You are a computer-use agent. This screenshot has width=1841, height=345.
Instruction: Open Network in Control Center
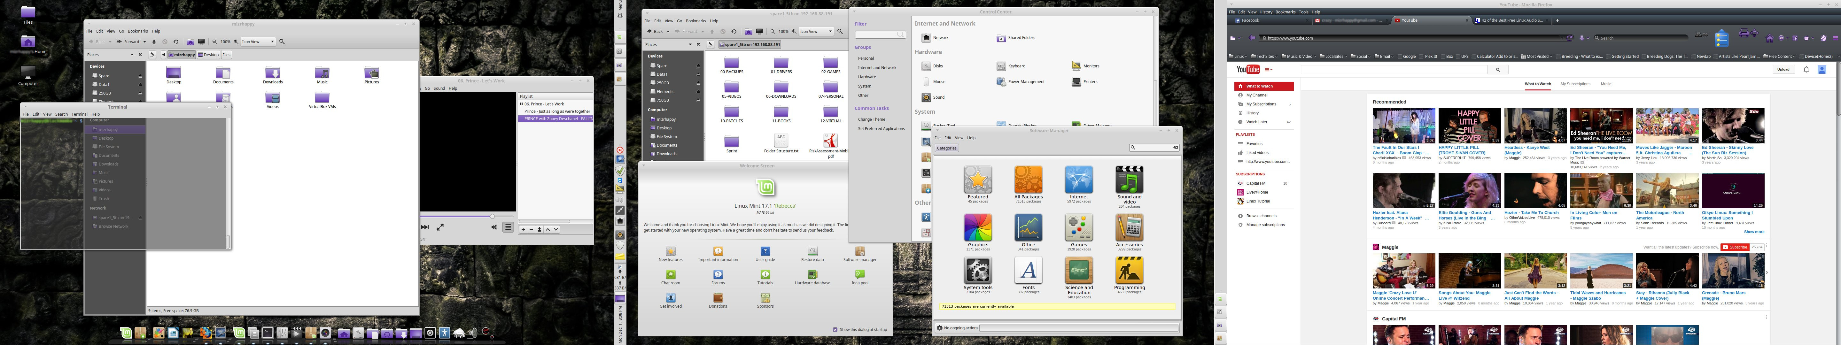coord(935,38)
